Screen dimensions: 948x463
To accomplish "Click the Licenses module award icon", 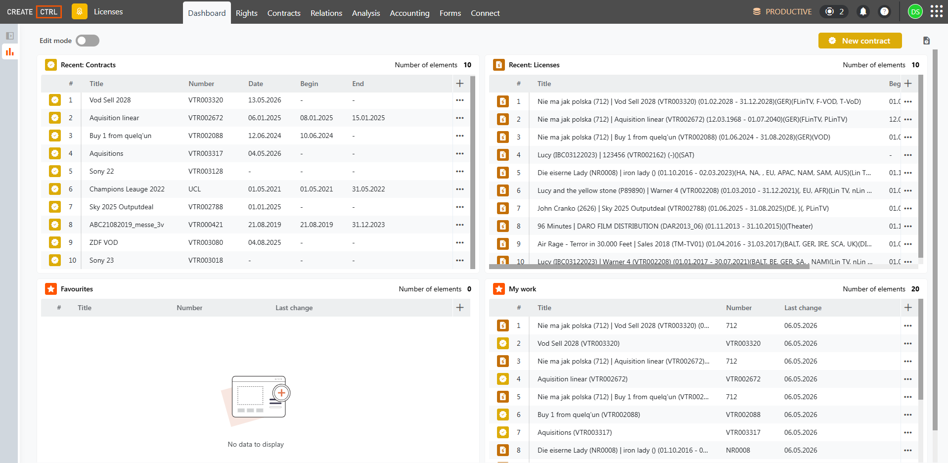I will pyautogui.click(x=79, y=11).
